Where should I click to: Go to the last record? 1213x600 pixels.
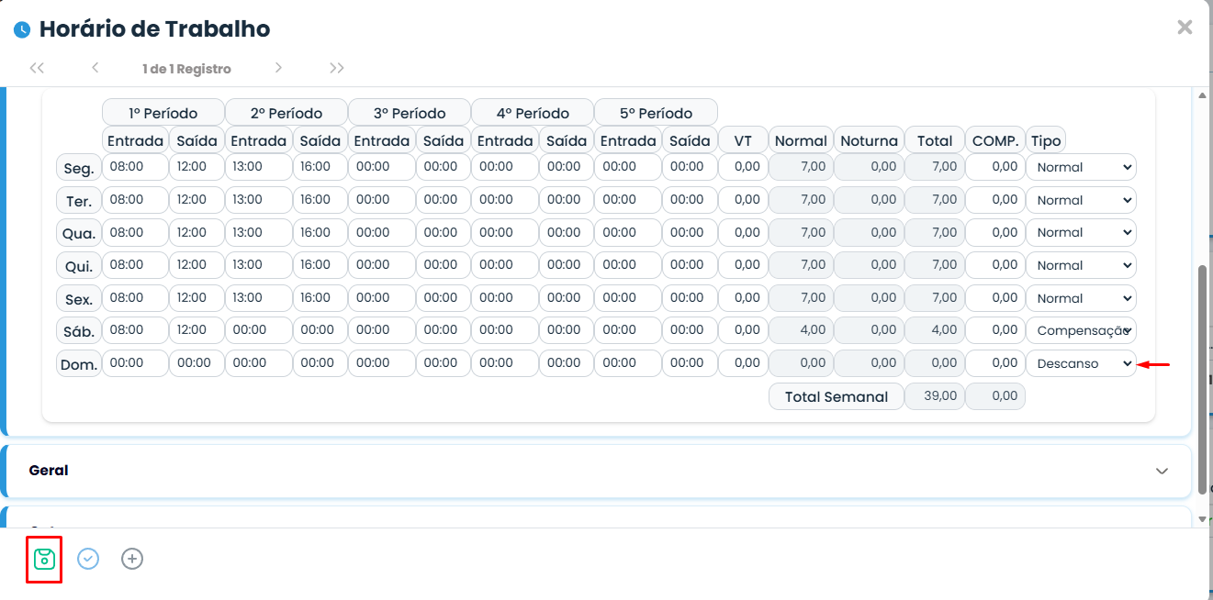[x=337, y=68]
